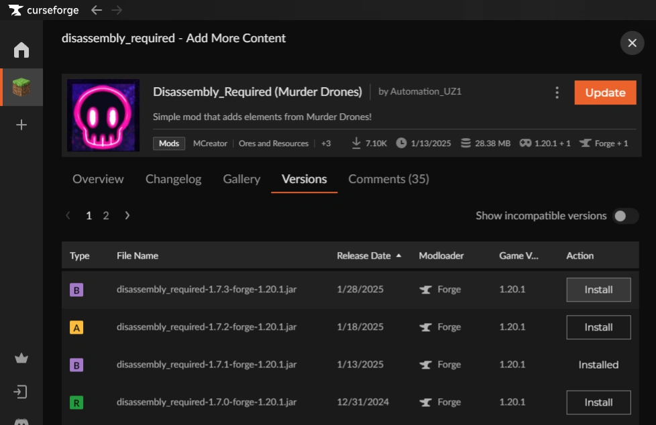Sort by Game Version column header
Image resolution: width=656 pixels, height=425 pixels.
tap(518, 255)
